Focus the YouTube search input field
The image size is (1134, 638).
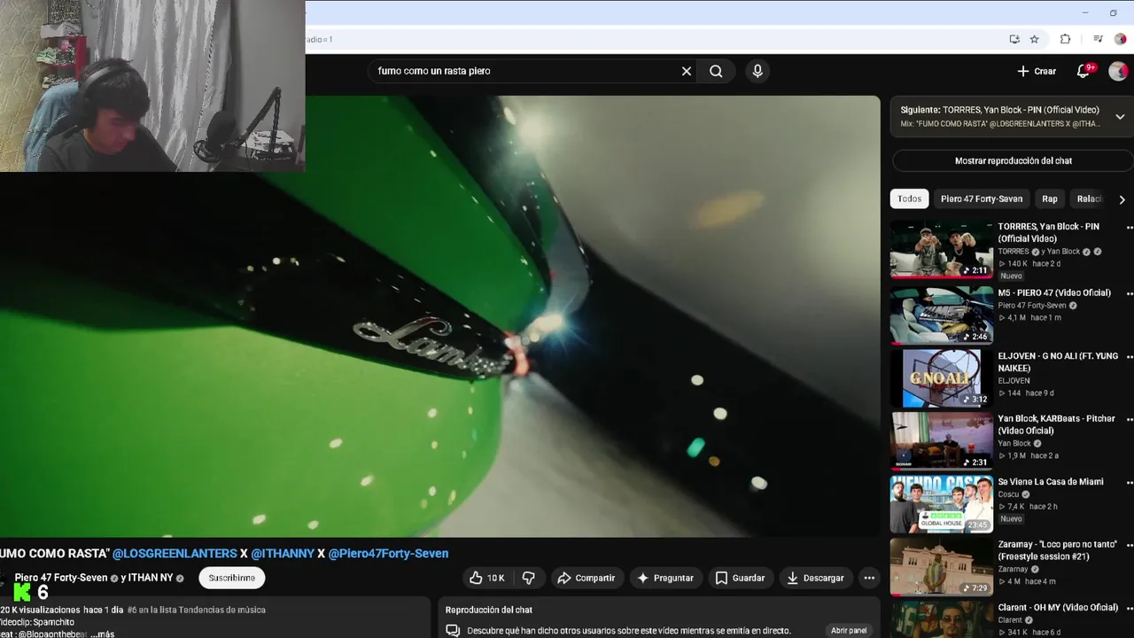coord(523,71)
